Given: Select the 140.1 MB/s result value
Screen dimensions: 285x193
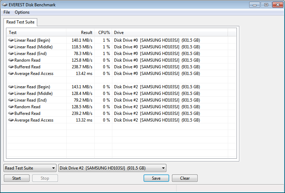Looking at the screenshot, I should (82, 40).
